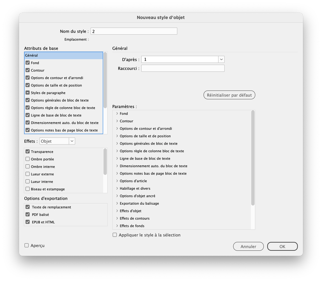
Task: Open the Effets target dropdown
Action: click(72, 141)
